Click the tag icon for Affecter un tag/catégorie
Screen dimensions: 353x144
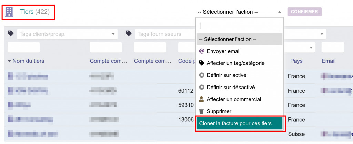(202, 63)
